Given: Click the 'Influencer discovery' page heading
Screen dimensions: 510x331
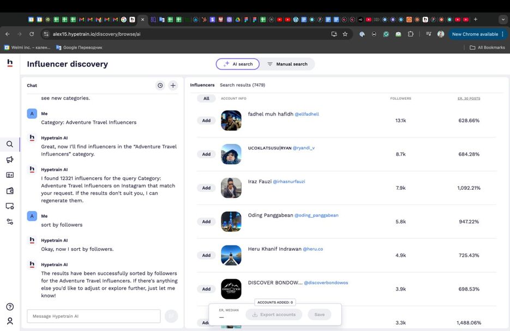Looking at the screenshot, I should (x=67, y=64).
